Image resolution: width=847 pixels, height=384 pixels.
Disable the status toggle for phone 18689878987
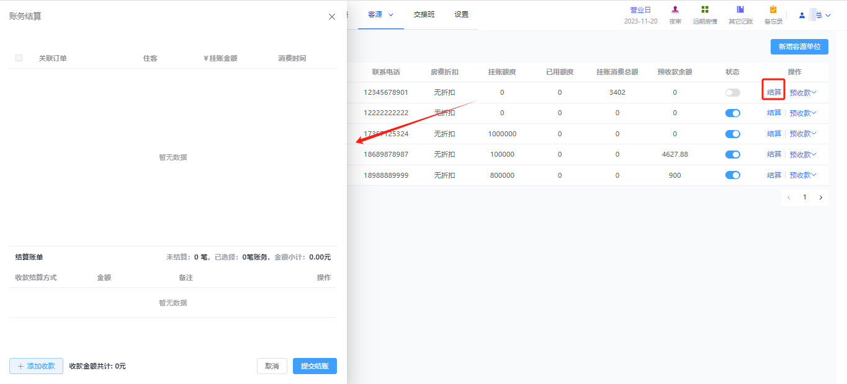pyautogui.click(x=733, y=154)
